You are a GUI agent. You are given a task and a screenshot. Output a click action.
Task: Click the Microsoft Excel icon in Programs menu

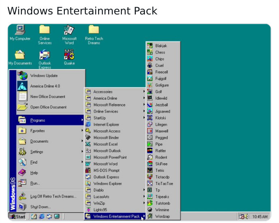coord(88,144)
